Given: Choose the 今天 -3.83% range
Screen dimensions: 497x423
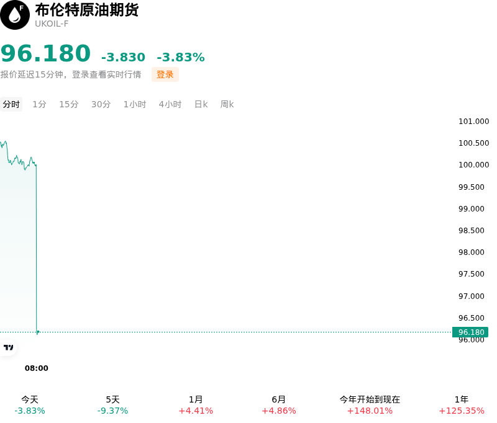Looking at the screenshot, I should click(30, 405).
